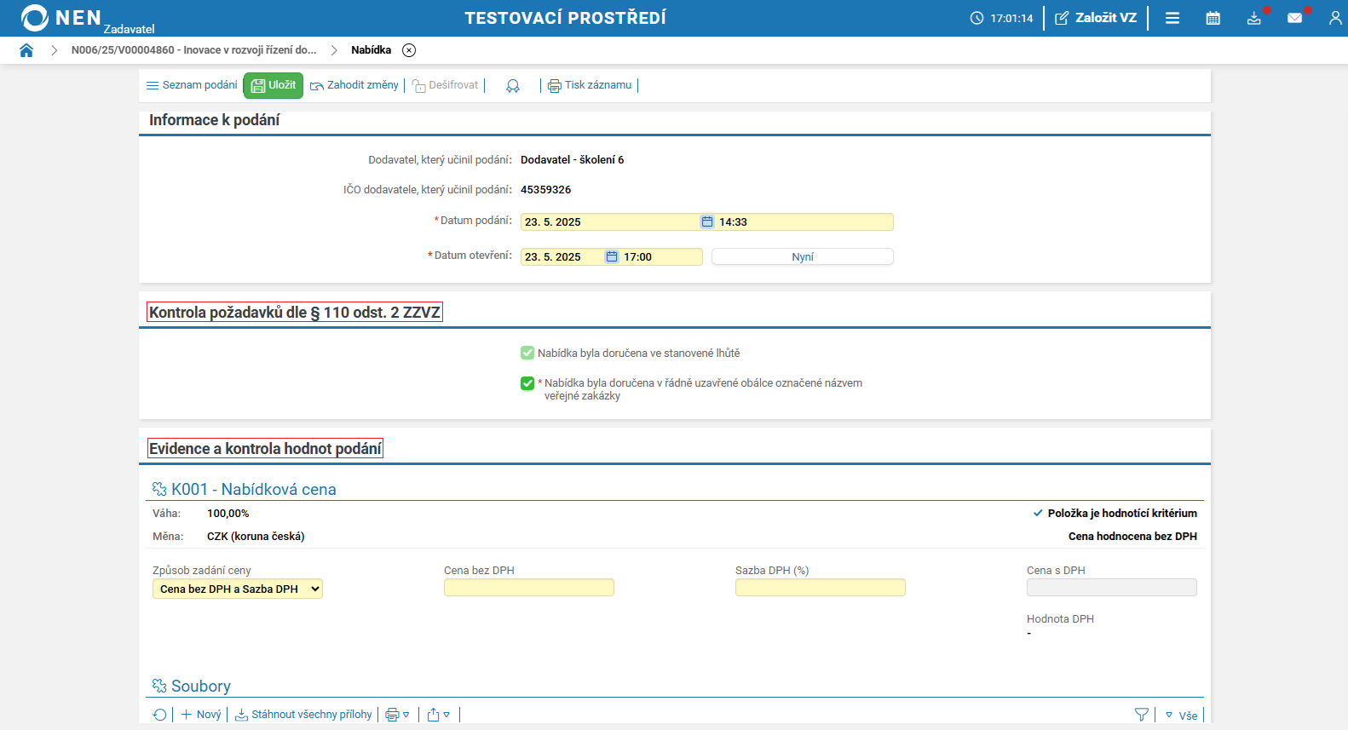This screenshot has height=730, width=1348.
Task: Click the 'Cena bez DPH' input field
Action: (528, 588)
